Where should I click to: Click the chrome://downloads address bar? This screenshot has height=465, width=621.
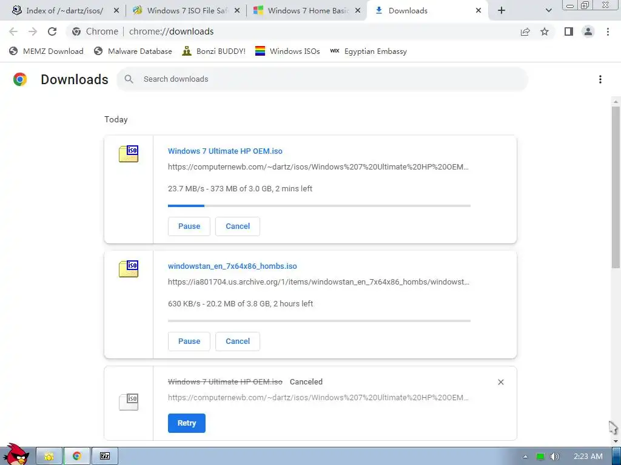click(292, 31)
